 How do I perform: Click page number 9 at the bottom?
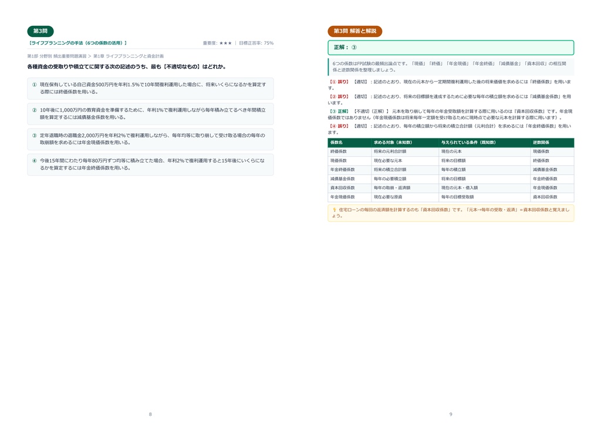(x=451, y=414)
